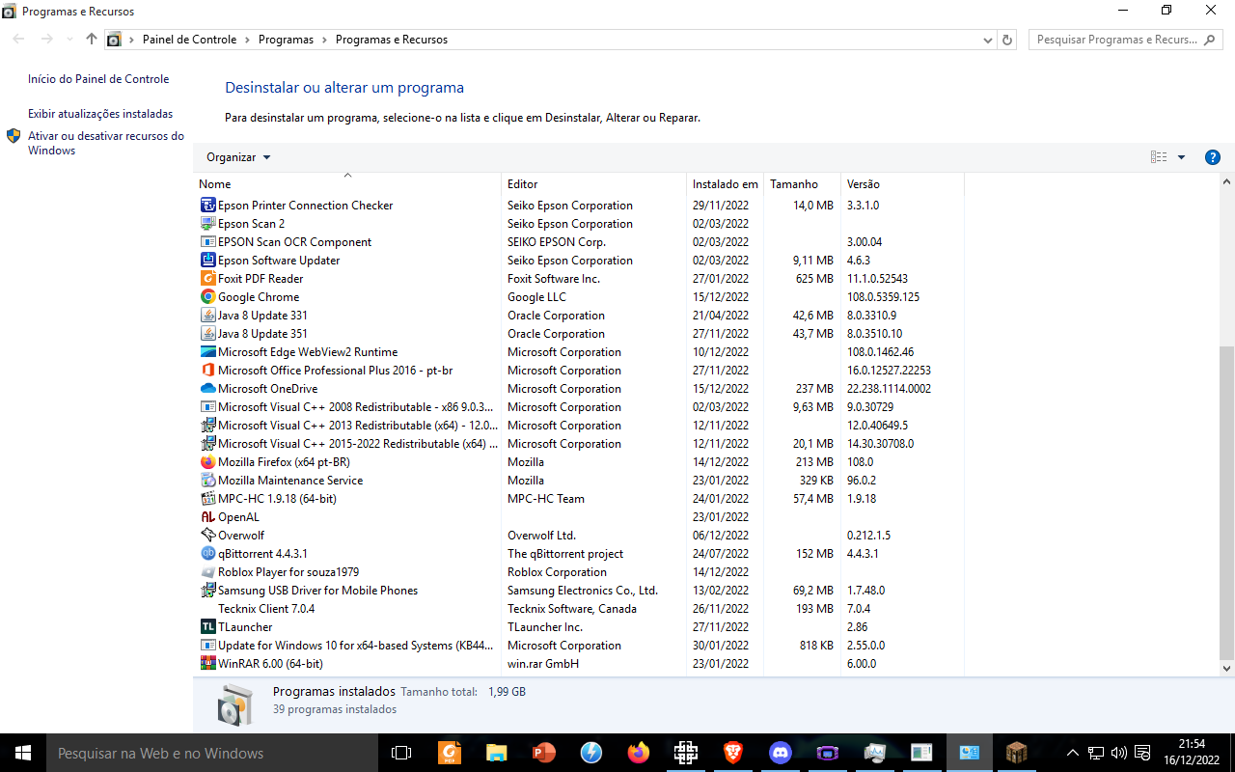
Task: Select Microsoft Visual C++ 2008 Redistributable entry
Action: point(581,406)
